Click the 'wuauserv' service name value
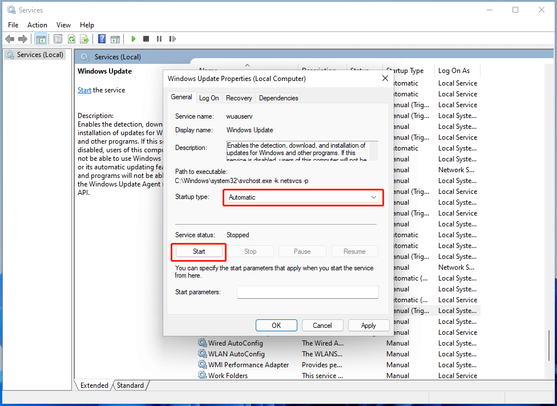557x406 pixels. 240,116
